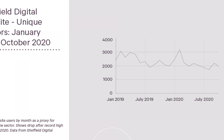224x140 pixels.
Task: Click the Jan 2019 x-axis label
Action: (115, 99)
